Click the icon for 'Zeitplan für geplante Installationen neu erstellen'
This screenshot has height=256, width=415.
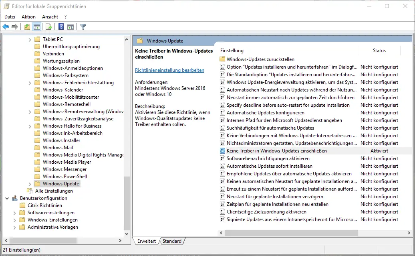(223, 204)
